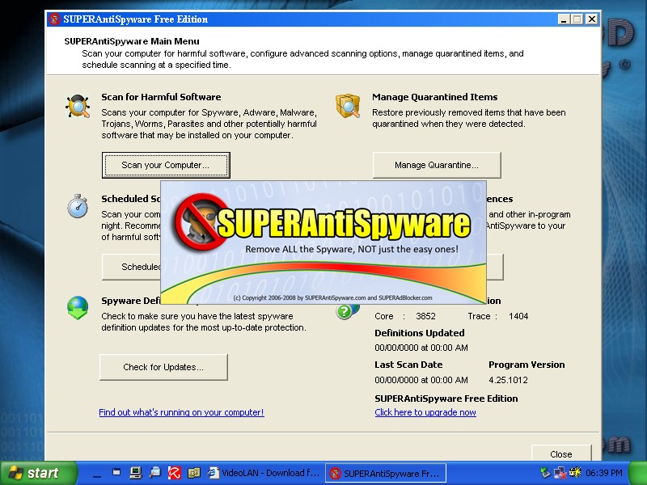This screenshot has width=647, height=485.
Task: Follow the 'Click here to upgrade now' link
Action: click(425, 412)
